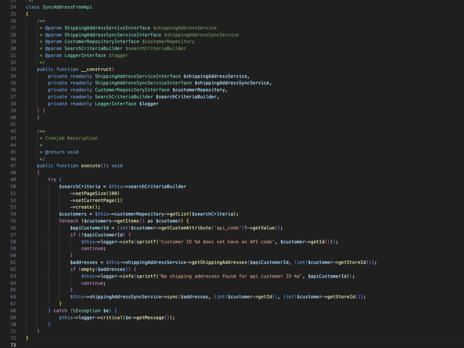The width and height of the screenshot is (464, 348).
Task: Click the \Exception type on line 68
Action: 86,311
